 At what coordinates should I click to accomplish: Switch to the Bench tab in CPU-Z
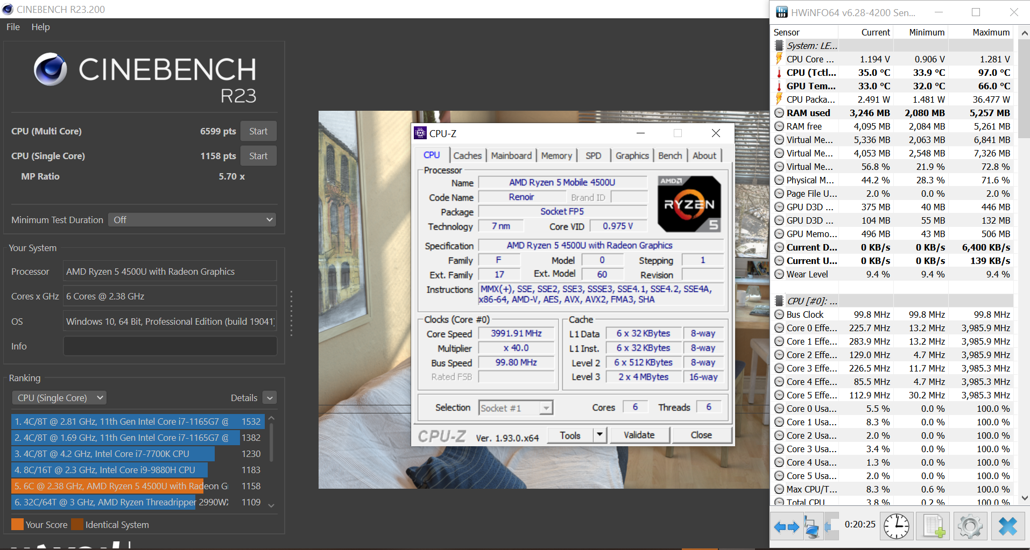pos(670,155)
